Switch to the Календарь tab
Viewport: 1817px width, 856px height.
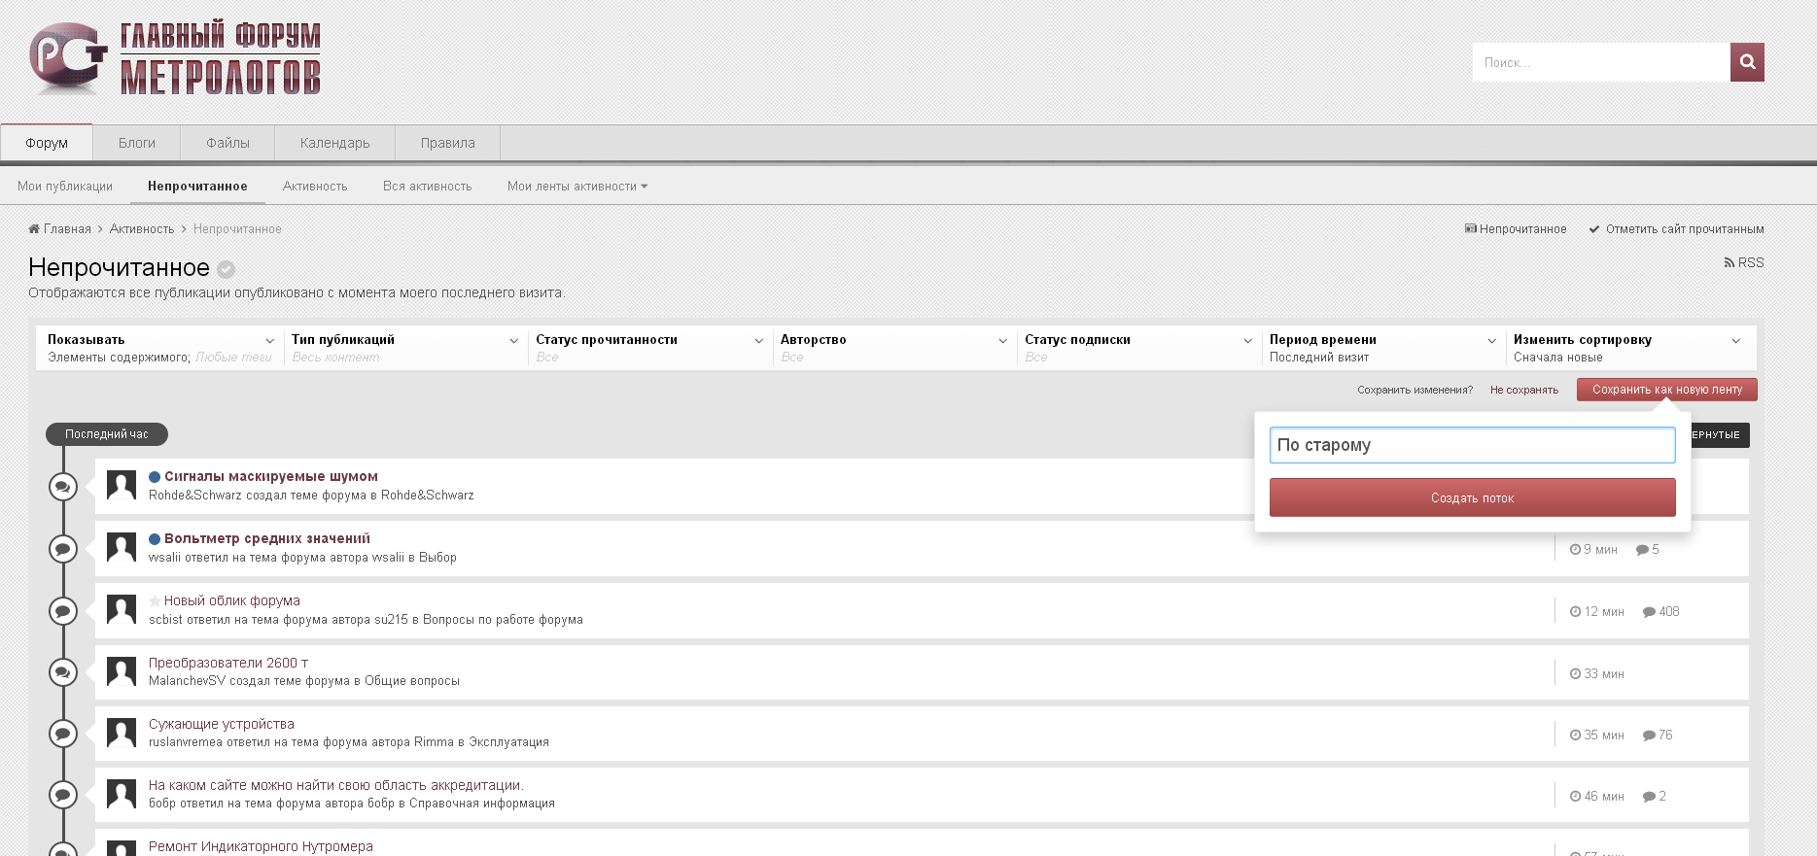(x=334, y=143)
